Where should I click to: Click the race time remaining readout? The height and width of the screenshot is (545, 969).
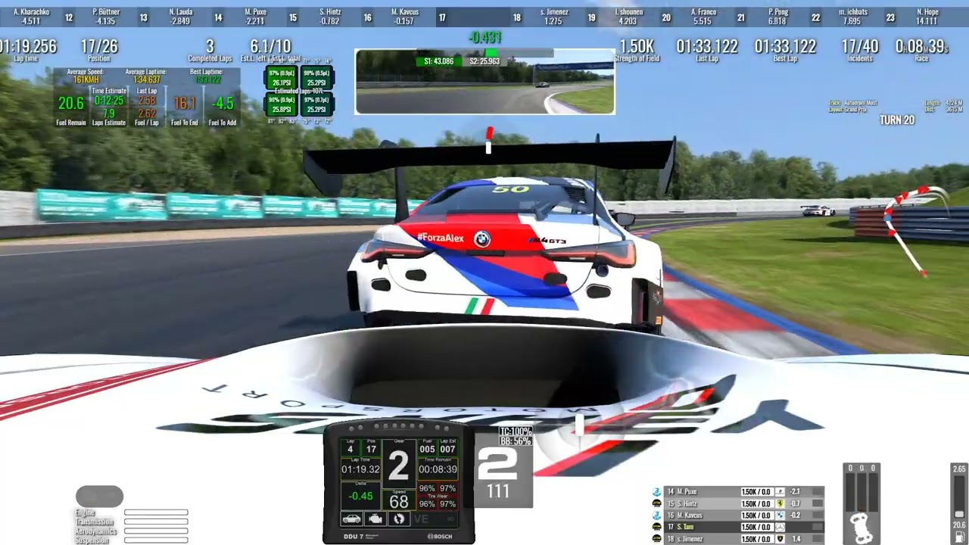(x=921, y=46)
